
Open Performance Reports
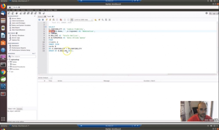click(19, 48)
